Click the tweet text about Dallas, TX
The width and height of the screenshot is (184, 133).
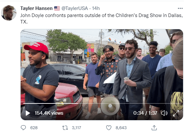[102, 19]
